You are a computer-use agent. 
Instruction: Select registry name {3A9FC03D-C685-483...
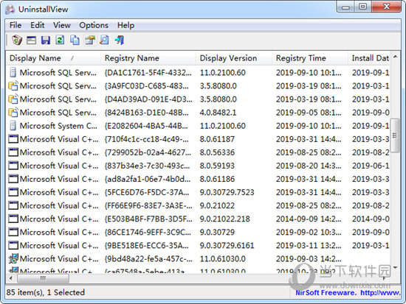pyautogui.click(x=147, y=85)
